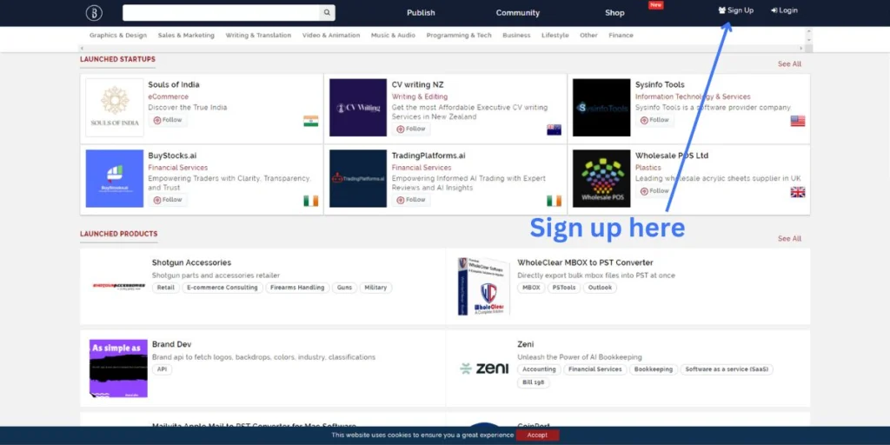
Task: Click Information Technology & Services category link
Action: tap(693, 96)
